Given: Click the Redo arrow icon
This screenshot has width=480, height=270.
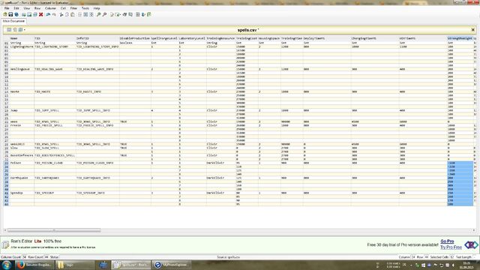Looking at the screenshot, I should pyautogui.click(x=54, y=14).
